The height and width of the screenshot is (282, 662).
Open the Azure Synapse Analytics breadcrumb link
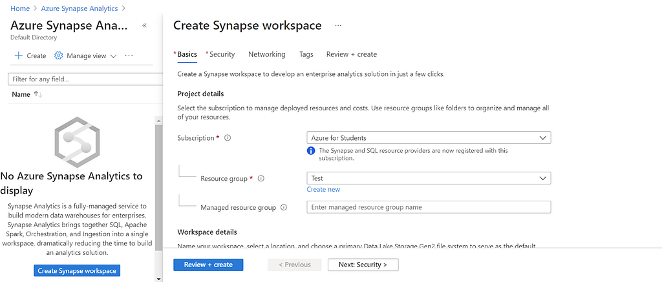pos(80,8)
